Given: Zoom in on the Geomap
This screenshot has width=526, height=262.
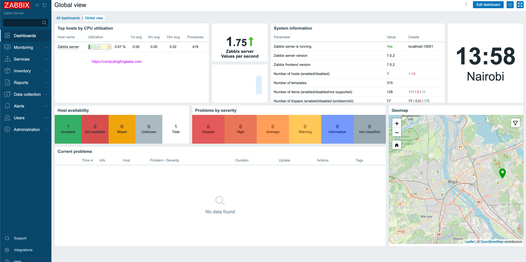Looking at the screenshot, I should click(397, 124).
